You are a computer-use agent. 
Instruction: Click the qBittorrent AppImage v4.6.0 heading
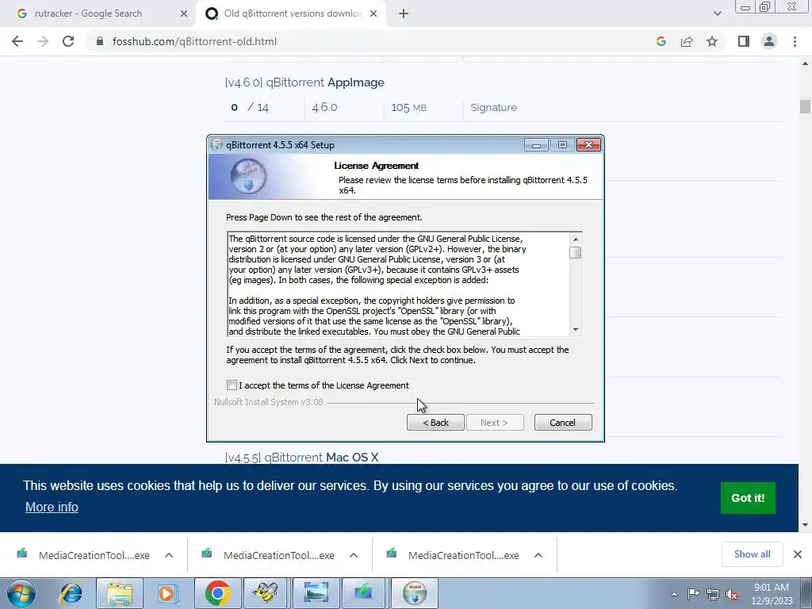click(x=304, y=82)
